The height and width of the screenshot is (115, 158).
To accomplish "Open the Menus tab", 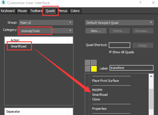I will pyautogui.click(x=63, y=11).
